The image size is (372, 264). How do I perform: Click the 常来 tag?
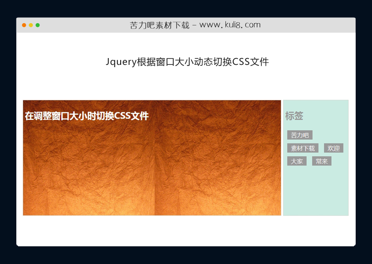(x=322, y=161)
